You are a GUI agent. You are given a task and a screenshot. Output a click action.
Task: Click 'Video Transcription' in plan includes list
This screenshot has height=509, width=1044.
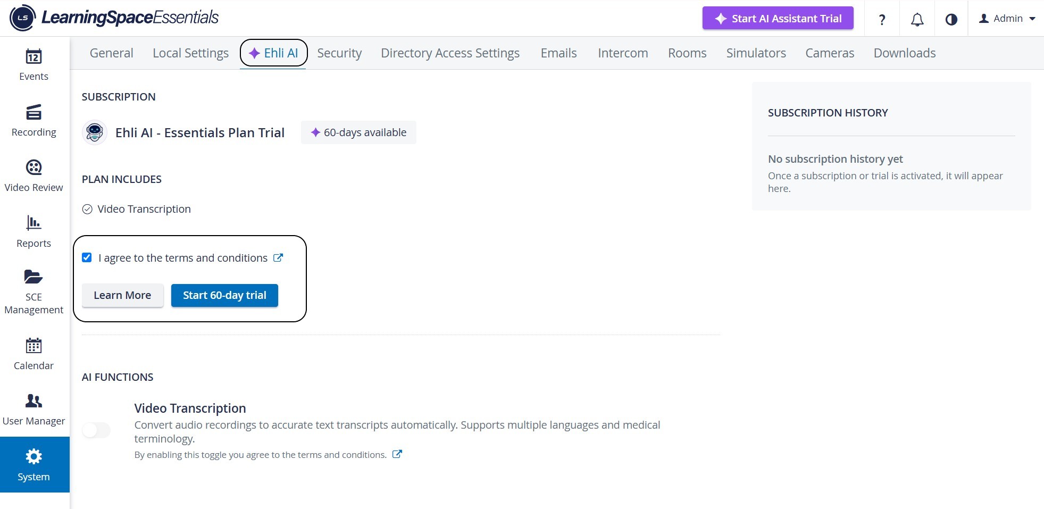point(144,209)
